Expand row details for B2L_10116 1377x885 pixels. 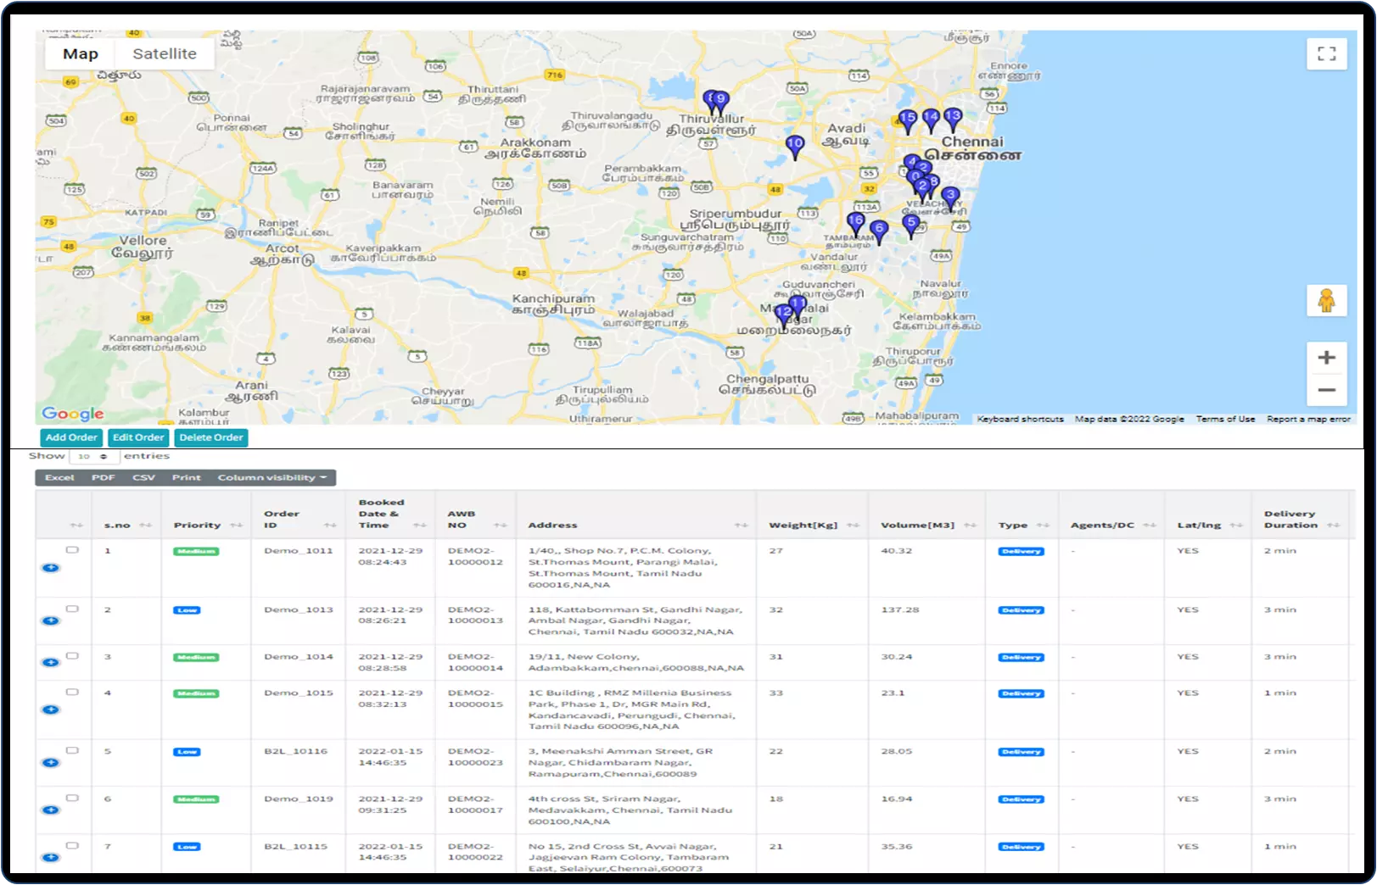click(51, 763)
